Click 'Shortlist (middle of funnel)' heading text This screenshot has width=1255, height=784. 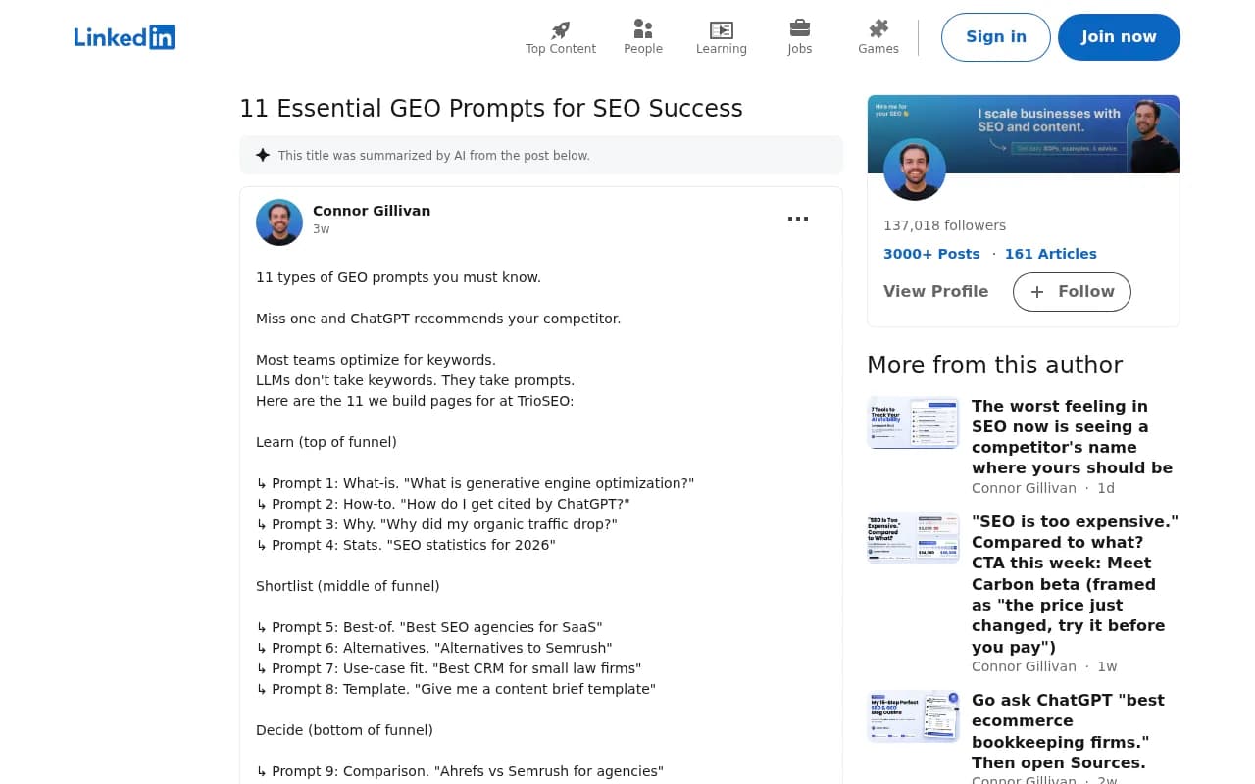click(x=348, y=586)
